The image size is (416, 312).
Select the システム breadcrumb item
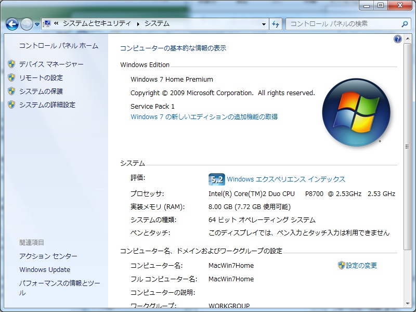(x=158, y=23)
